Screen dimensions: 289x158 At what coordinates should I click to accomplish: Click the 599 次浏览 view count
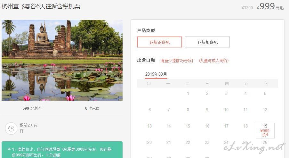tap(32, 108)
